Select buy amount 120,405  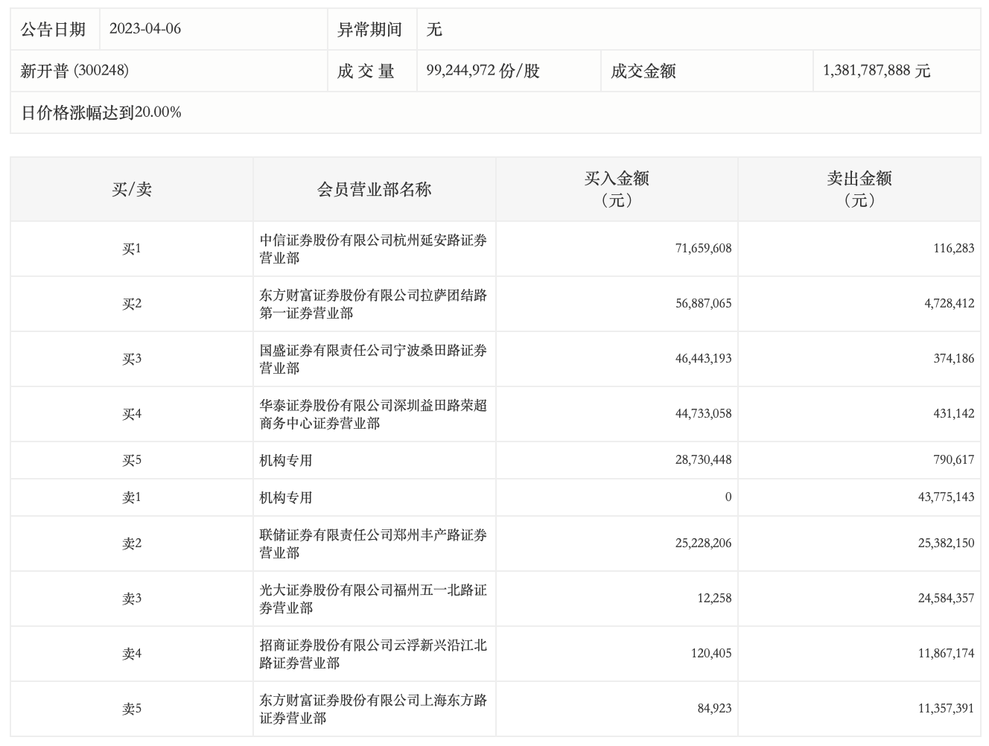(711, 654)
